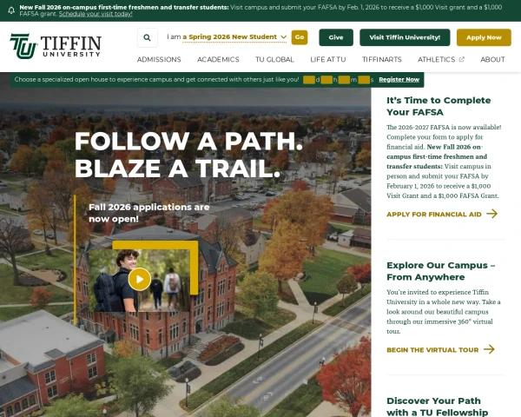Click the Tiffin University logo
The image size is (521, 417).
56,46
